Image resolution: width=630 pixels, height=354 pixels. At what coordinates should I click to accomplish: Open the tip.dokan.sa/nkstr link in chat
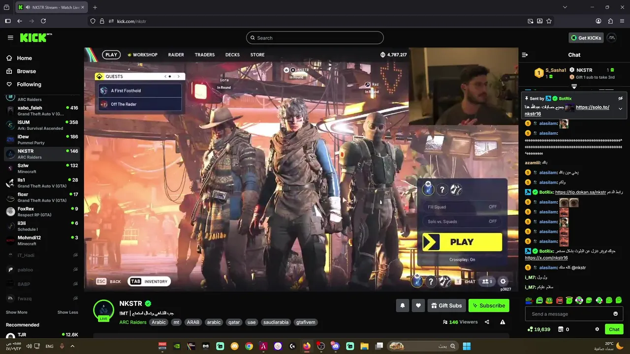coord(580,192)
